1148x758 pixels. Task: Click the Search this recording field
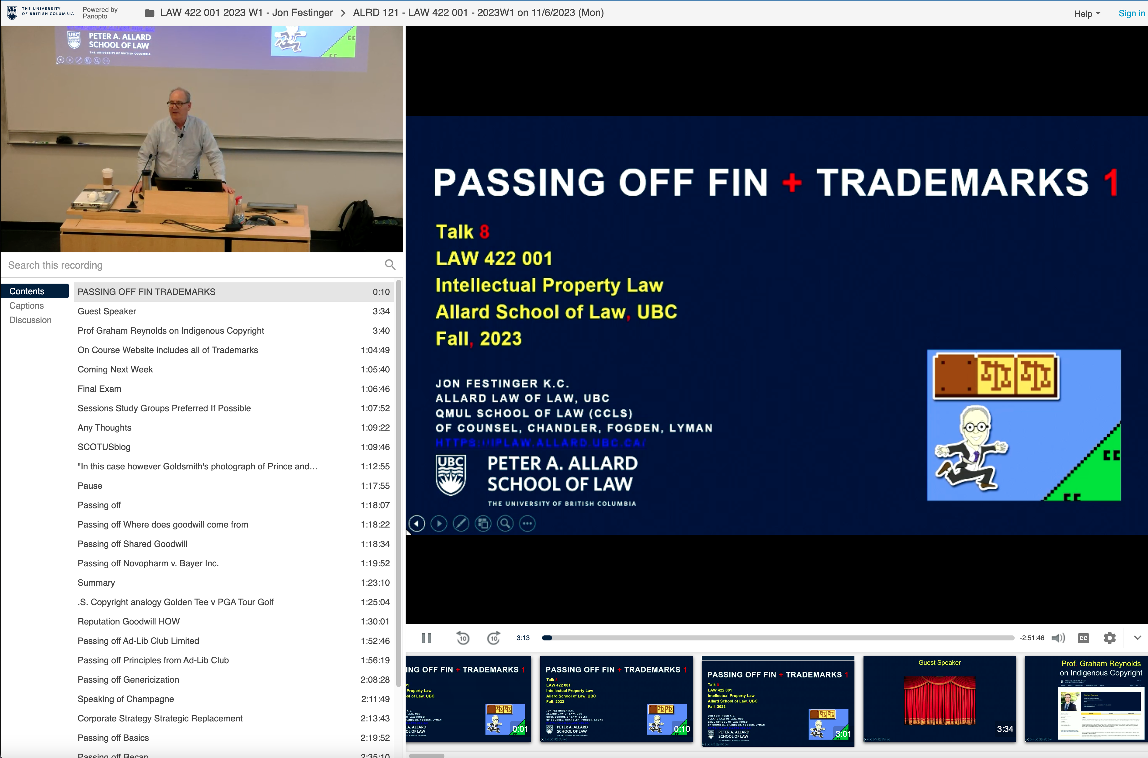tap(193, 265)
